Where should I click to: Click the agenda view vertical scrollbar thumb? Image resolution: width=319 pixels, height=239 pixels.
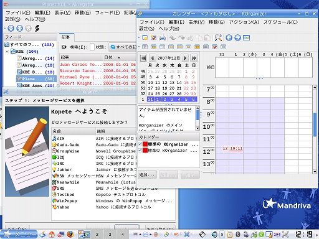[315, 124]
